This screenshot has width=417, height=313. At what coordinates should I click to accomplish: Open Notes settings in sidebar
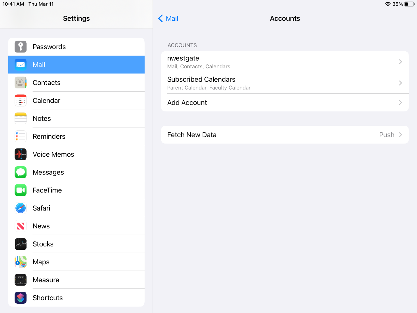(x=76, y=118)
